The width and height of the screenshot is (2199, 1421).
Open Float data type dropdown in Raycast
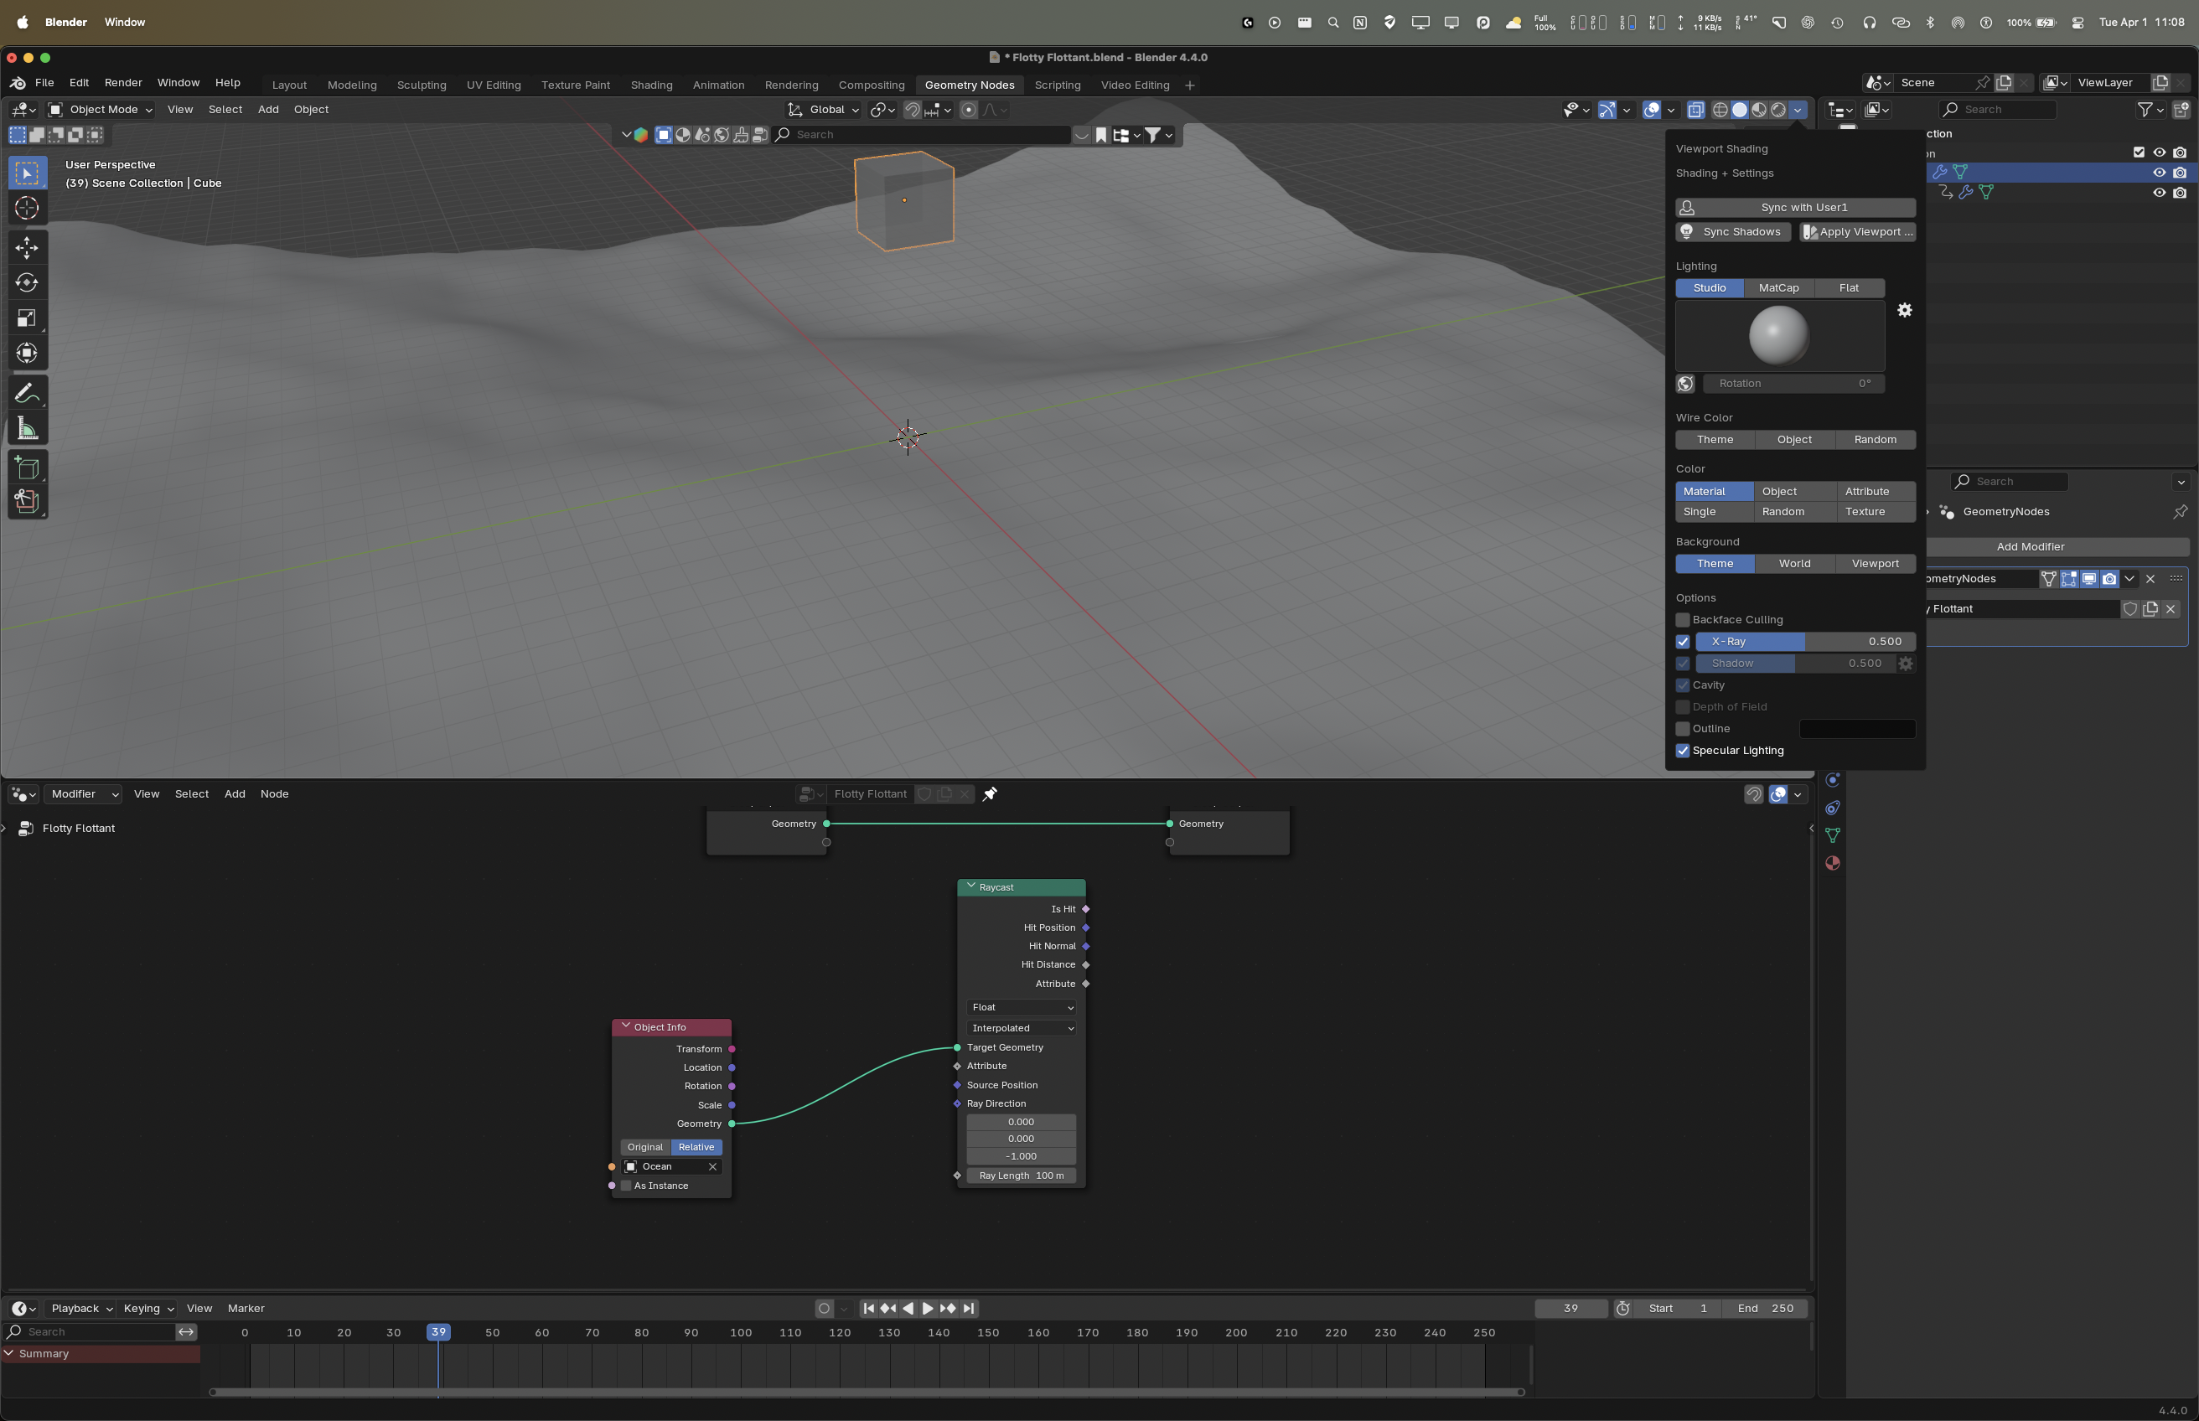[x=1022, y=1008]
